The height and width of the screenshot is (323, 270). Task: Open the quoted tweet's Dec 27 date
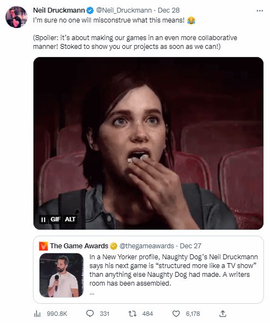click(x=190, y=246)
